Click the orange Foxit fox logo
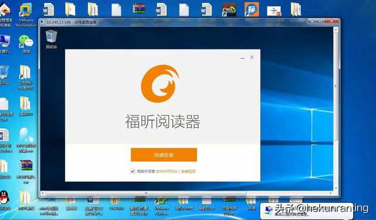Screen dimensions: 376x220 (160, 84)
